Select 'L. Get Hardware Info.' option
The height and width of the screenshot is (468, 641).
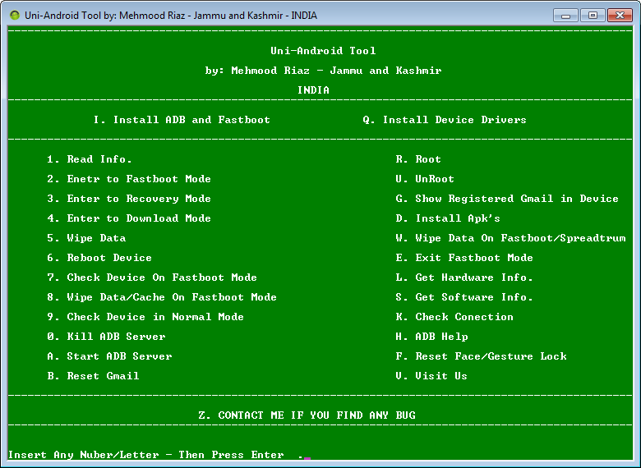pyautogui.click(x=464, y=278)
